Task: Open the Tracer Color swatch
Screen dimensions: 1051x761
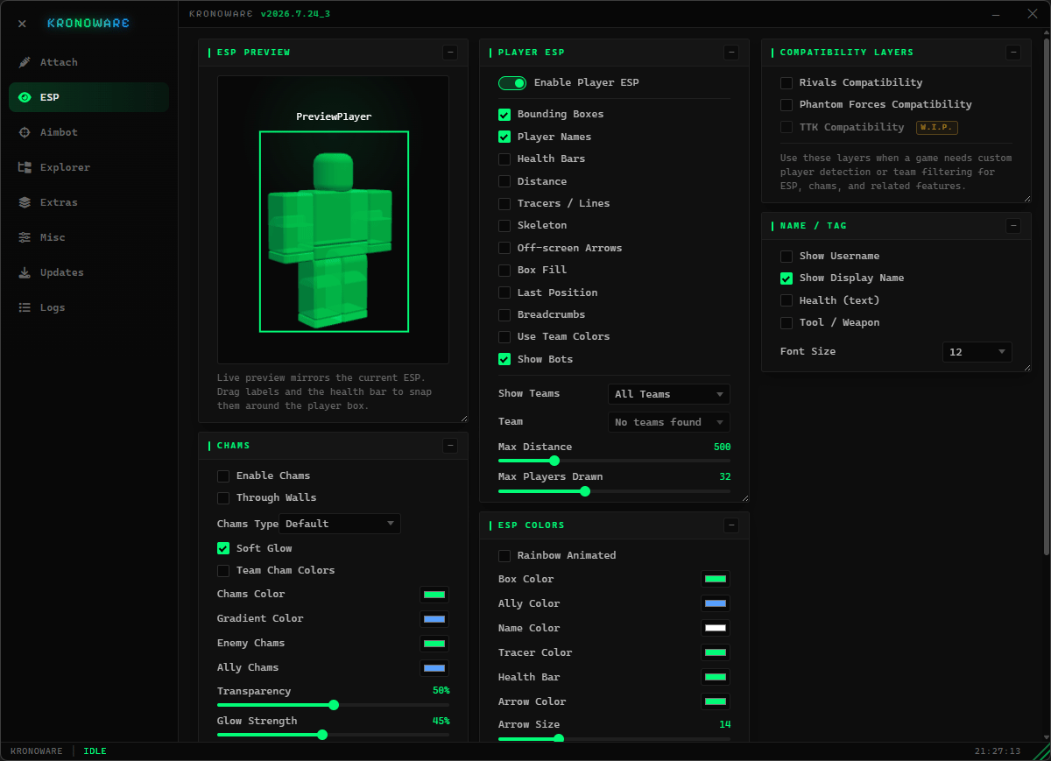Action: click(x=716, y=652)
